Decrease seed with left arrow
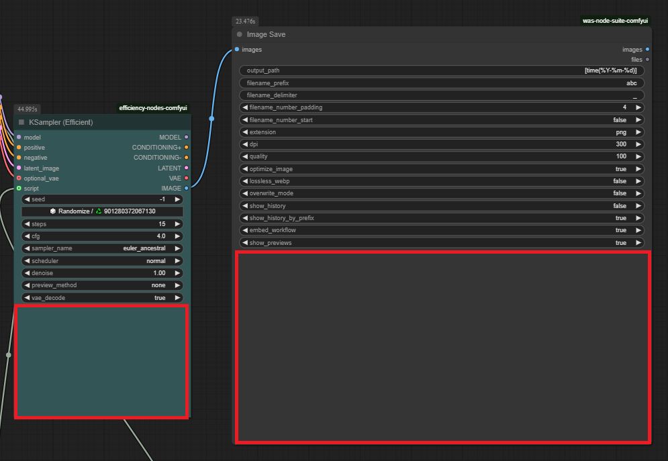This screenshot has width=668, height=461. tap(27, 199)
